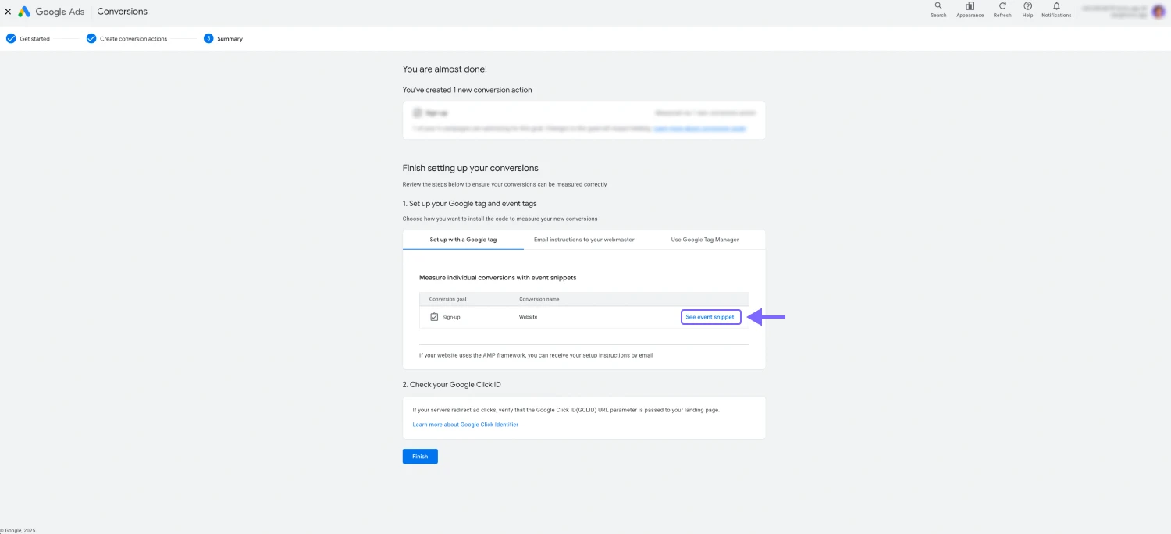Refresh the Conversions page
The image size is (1171, 534).
click(x=1002, y=9)
